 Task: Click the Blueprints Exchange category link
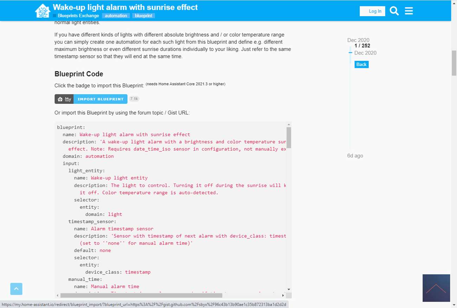[78, 16]
